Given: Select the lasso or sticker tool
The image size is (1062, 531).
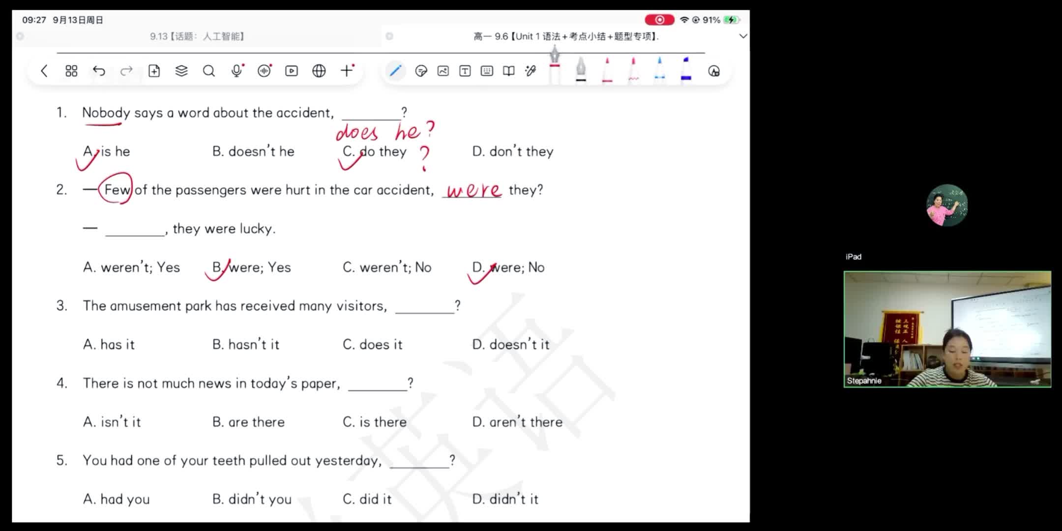Looking at the screenshot, I should tap(421, 71).
